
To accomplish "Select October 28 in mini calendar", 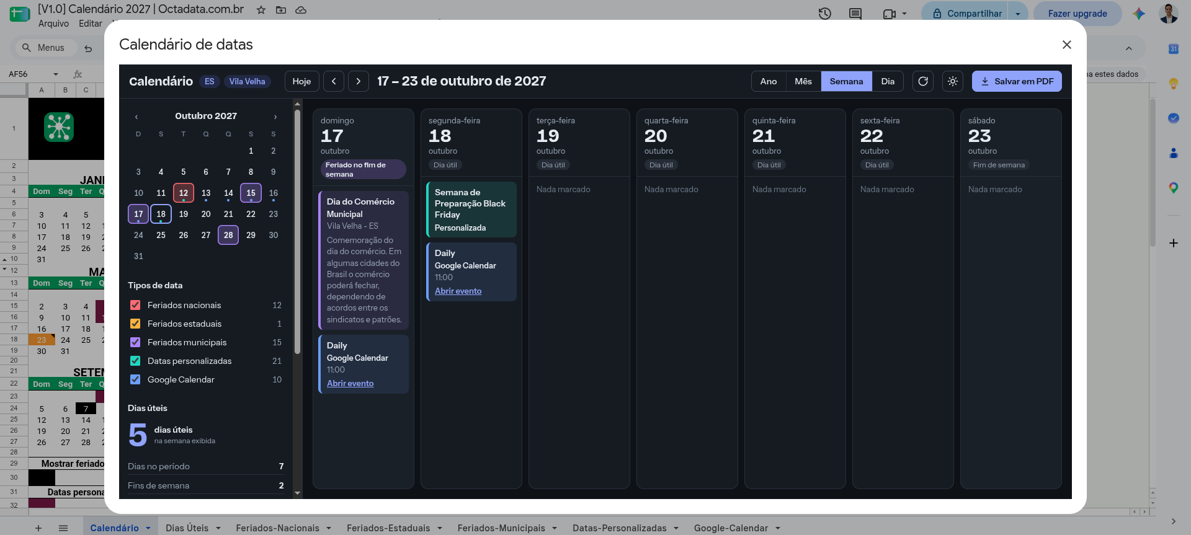I will pos(228,235).
